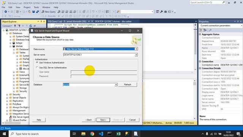Click the XEvent Profiler icon

[10, 120]
